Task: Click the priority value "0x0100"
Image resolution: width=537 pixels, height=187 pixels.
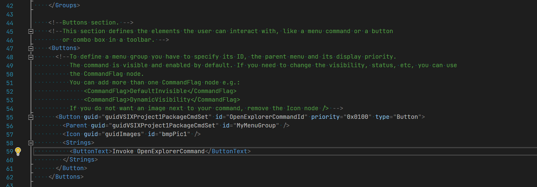Action: pos(358,117)
